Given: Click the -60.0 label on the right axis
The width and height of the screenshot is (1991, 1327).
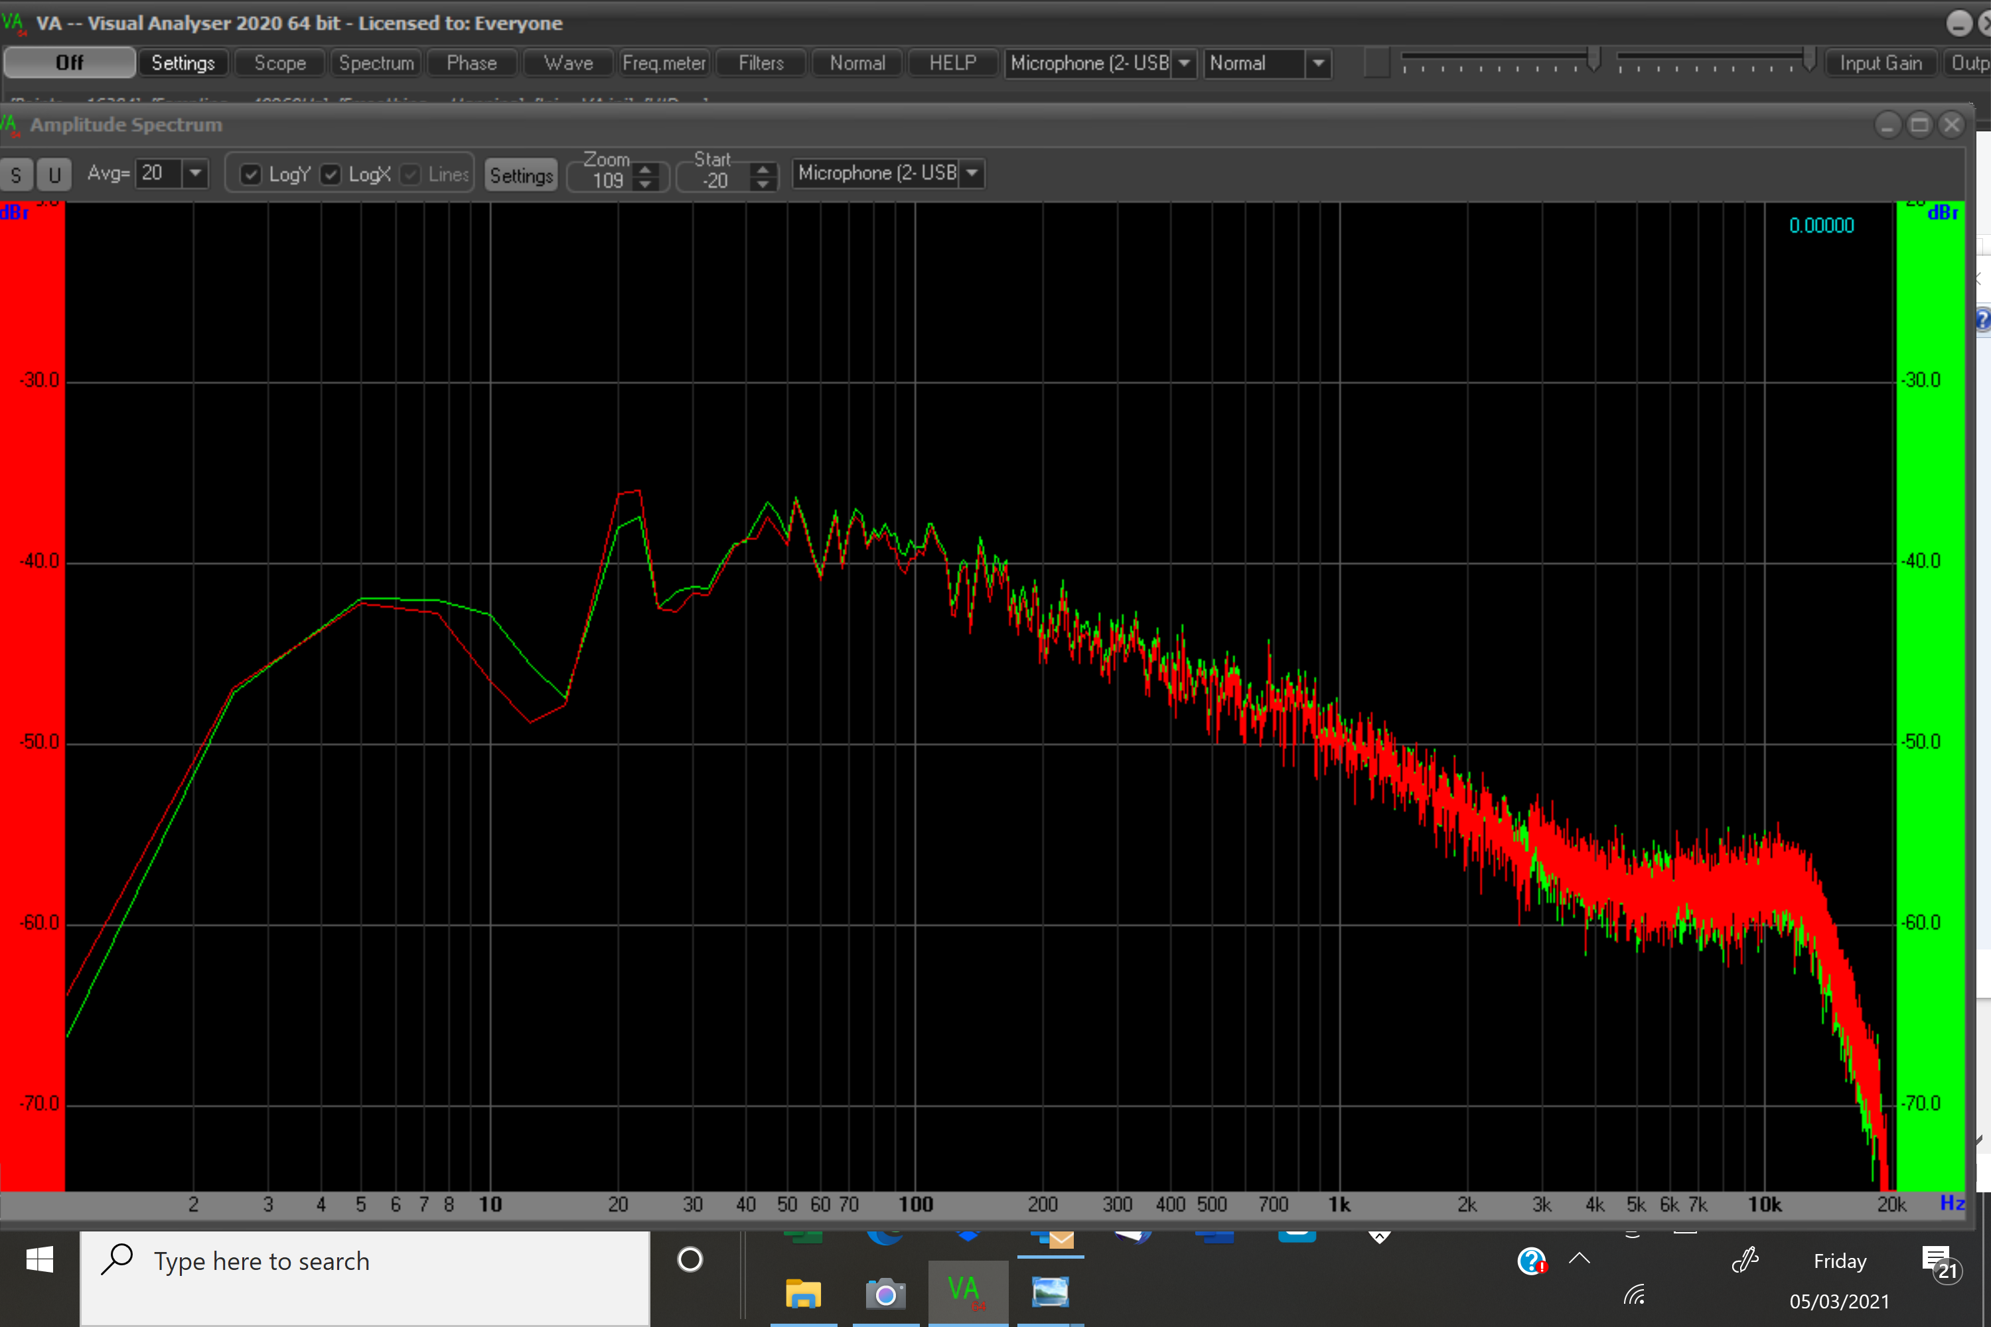Looking at the screenshot, I should coord(1920,922).
